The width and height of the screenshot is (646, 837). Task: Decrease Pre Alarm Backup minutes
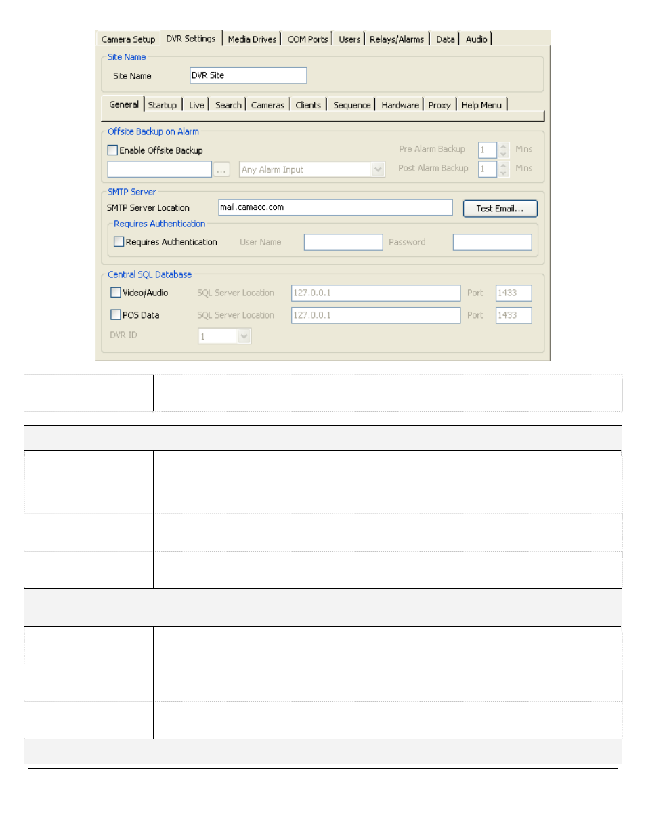coord(503,154)
